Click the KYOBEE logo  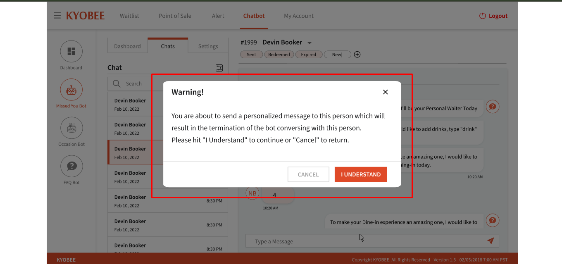pos(85,16)
